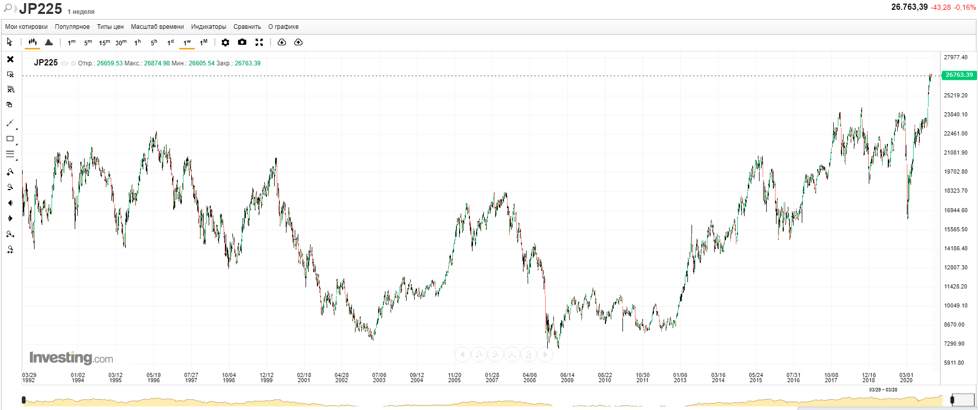Click the cloud upload (save chart) icon

pos(298,42)
